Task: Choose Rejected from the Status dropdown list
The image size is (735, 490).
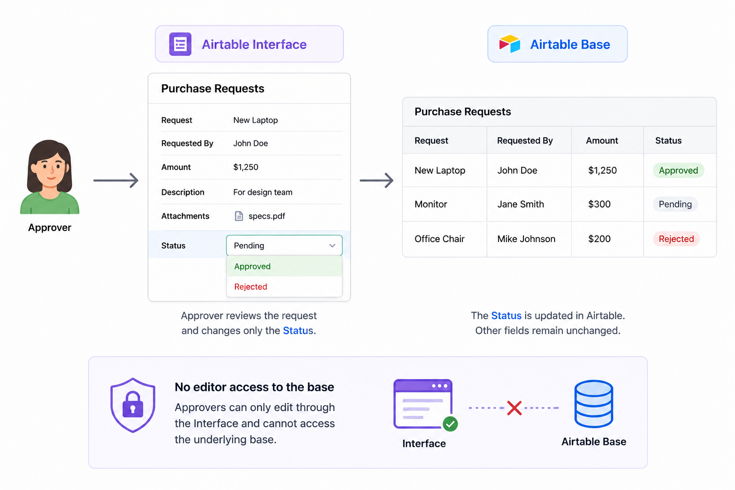Action: coord(284,287)
